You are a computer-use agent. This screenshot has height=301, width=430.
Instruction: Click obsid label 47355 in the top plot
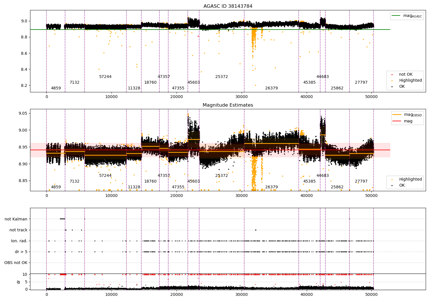click(178, 88)
